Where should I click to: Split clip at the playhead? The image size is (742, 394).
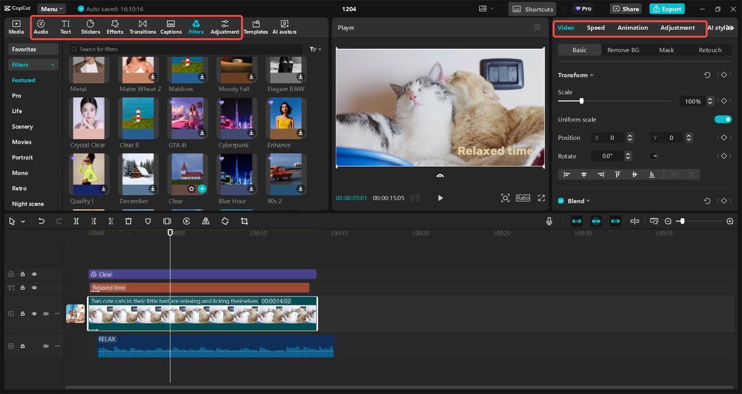[x=76, y=221]
